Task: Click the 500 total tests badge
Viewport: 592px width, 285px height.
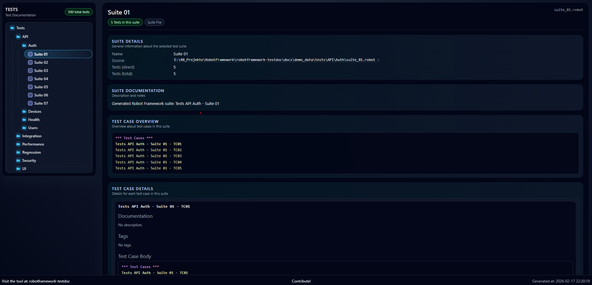Action: (78, 12)
